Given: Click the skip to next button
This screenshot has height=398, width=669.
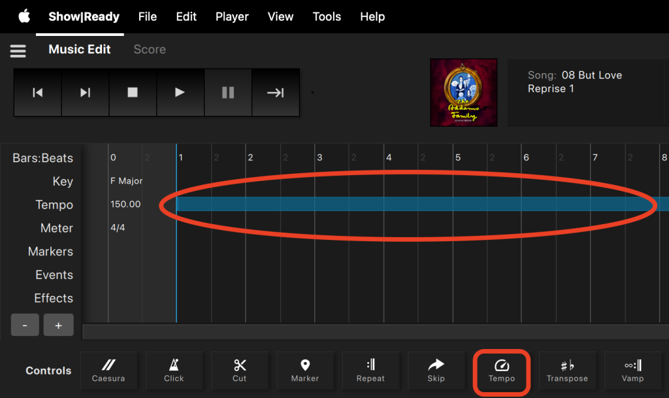Looking at the screenshot, I should point(85,93).
